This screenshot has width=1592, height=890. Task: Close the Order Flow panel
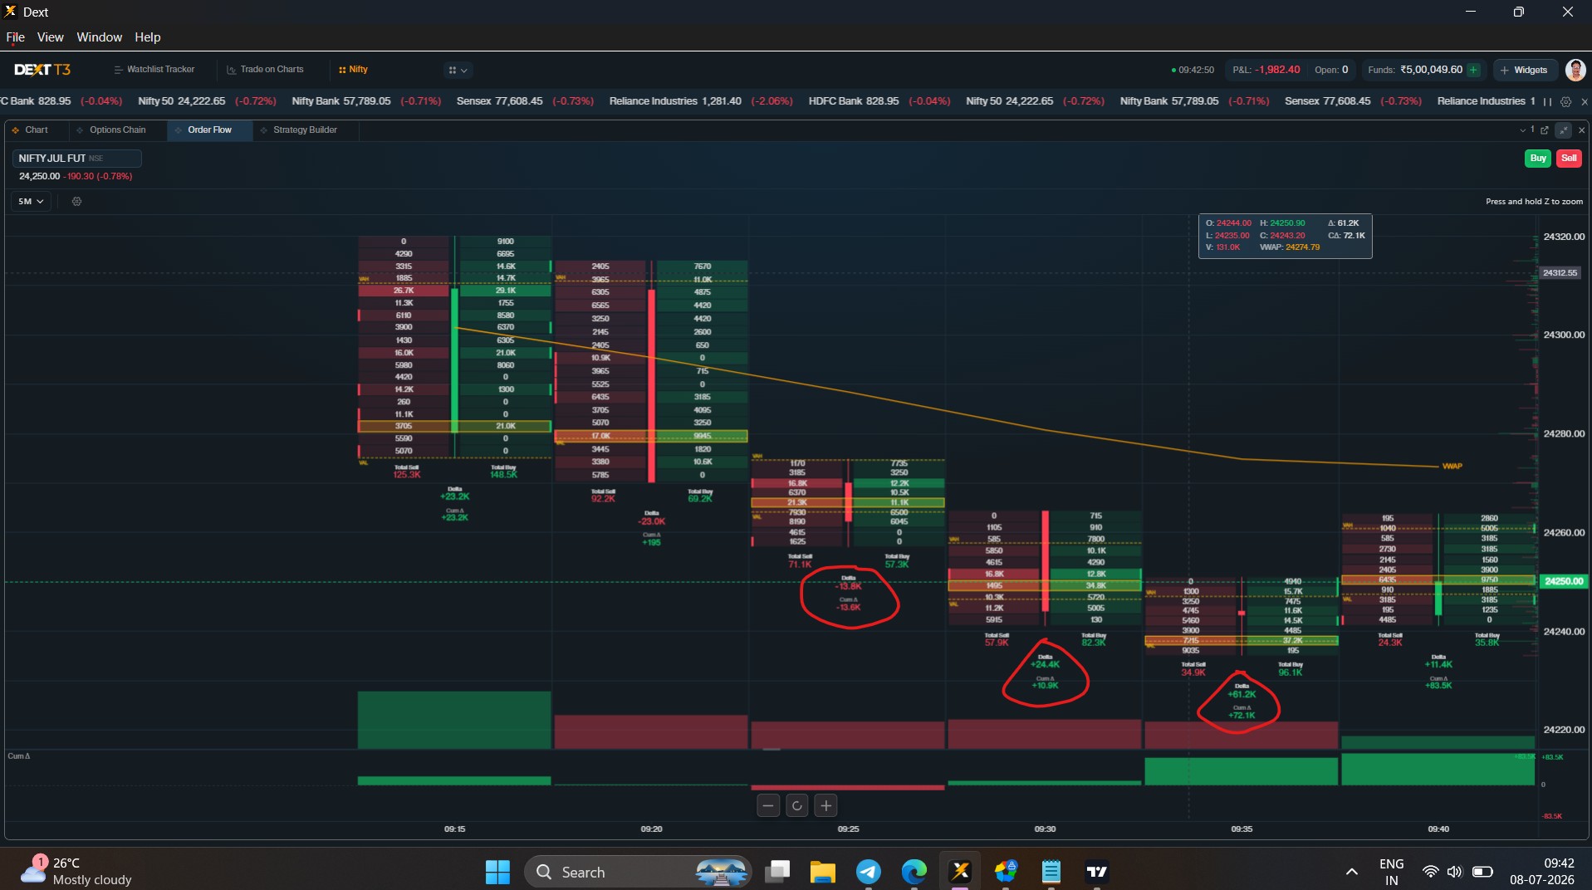[1581, 130]
